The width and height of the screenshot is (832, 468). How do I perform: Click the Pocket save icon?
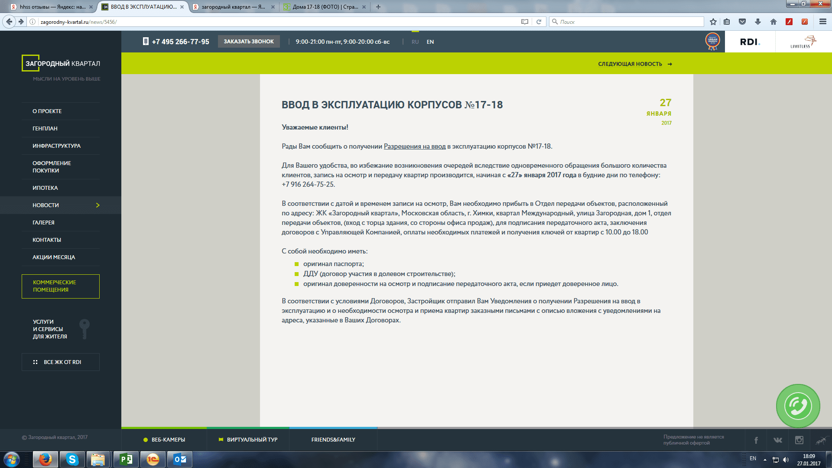[742, 22]
